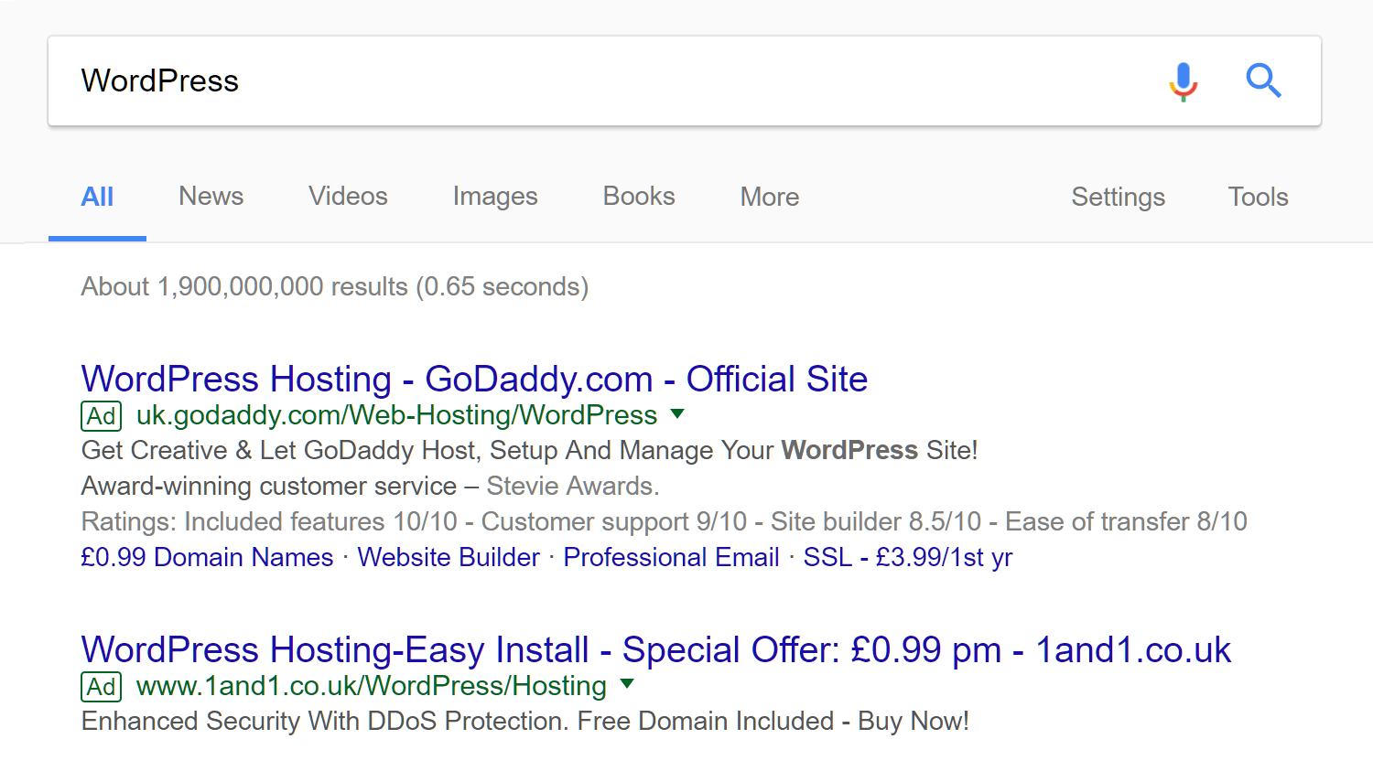The image size is (1373, 782).
Task: Click the Ad badge on GoDaddy result
Action: [x=102, y=416]
